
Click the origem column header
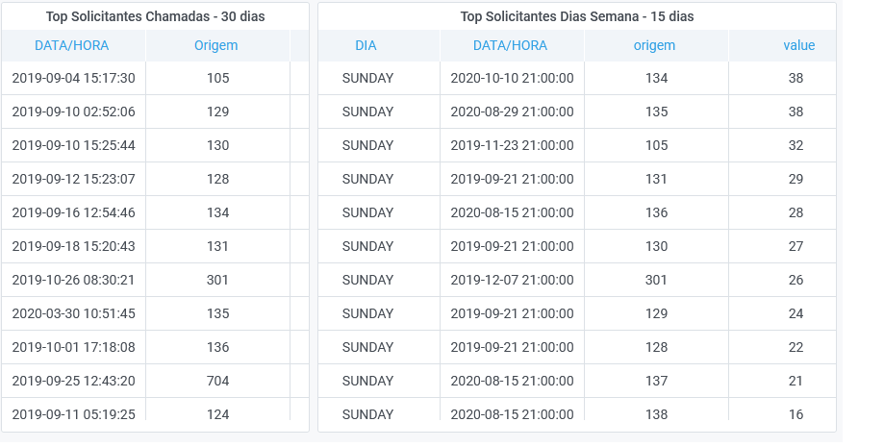[654, 45]
